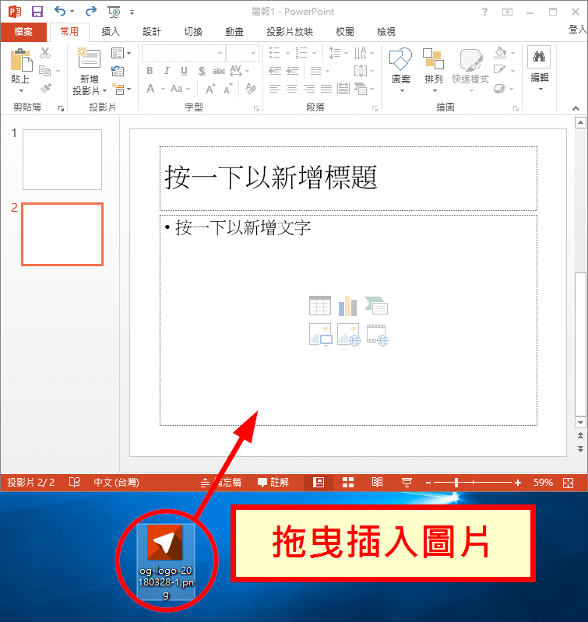Align text left in paragraph group

[x=275, y=89]
